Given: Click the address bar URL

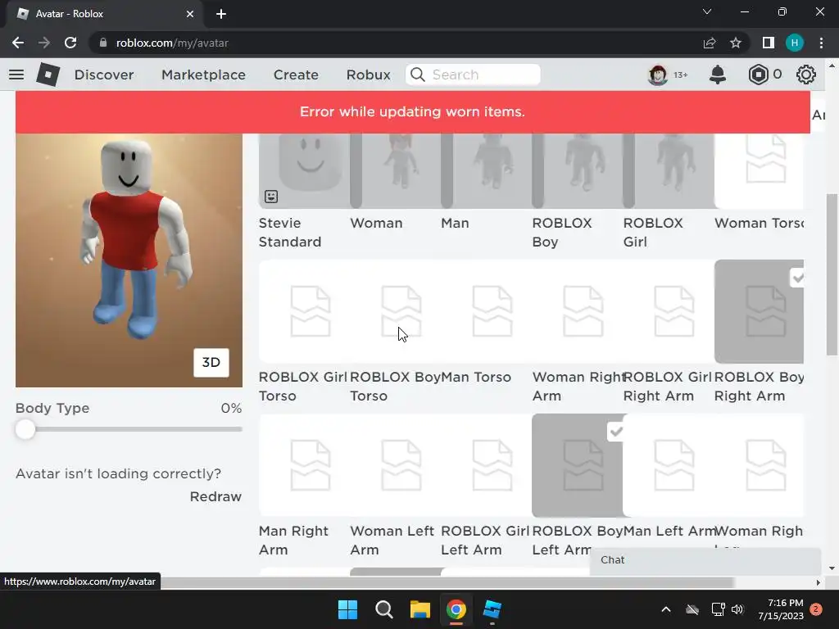Looking at the screenshot, I should 172,43.
